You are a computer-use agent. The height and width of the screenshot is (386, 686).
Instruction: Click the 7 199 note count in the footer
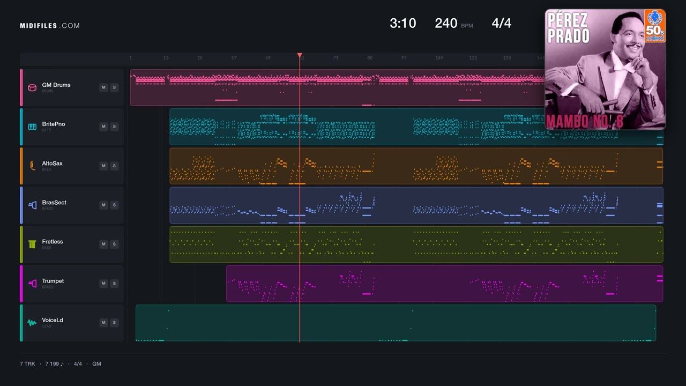(x=54, y=364)
